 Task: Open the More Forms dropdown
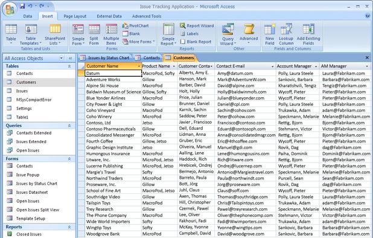[x=139, y=42]
